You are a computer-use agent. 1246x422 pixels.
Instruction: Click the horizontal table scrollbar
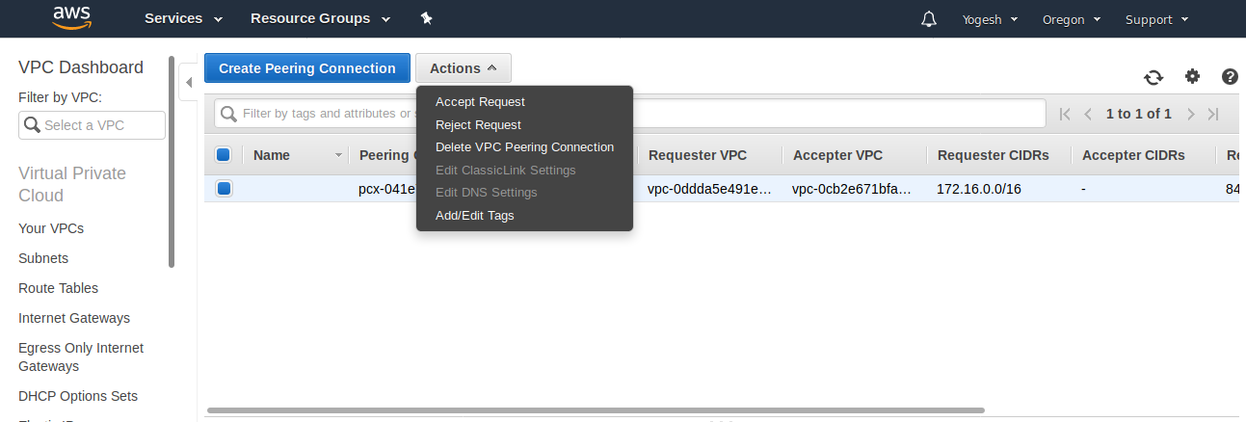coord(595,410)
